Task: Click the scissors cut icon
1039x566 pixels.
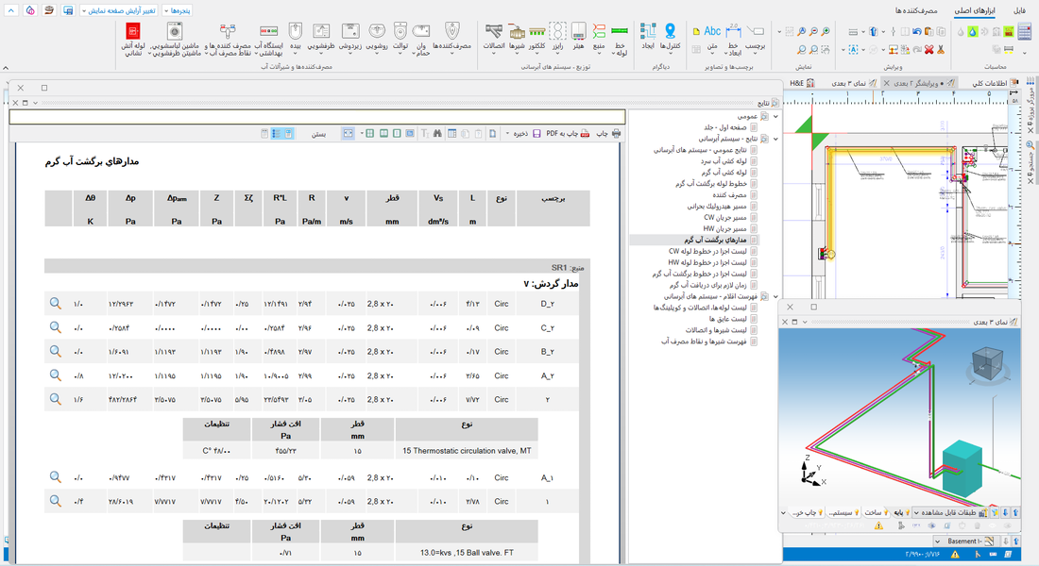Action: [941, 50]
